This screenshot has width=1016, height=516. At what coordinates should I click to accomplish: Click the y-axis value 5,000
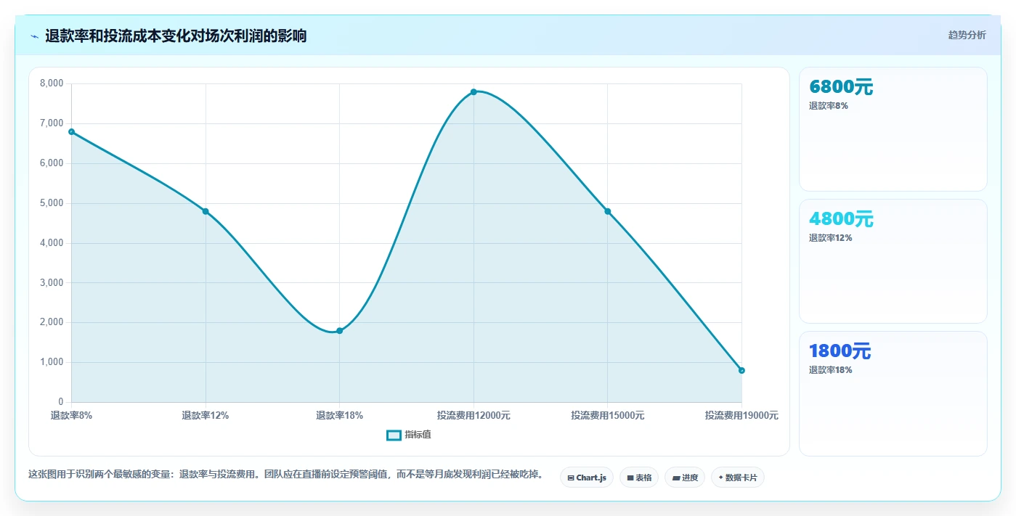coord(51,203)
